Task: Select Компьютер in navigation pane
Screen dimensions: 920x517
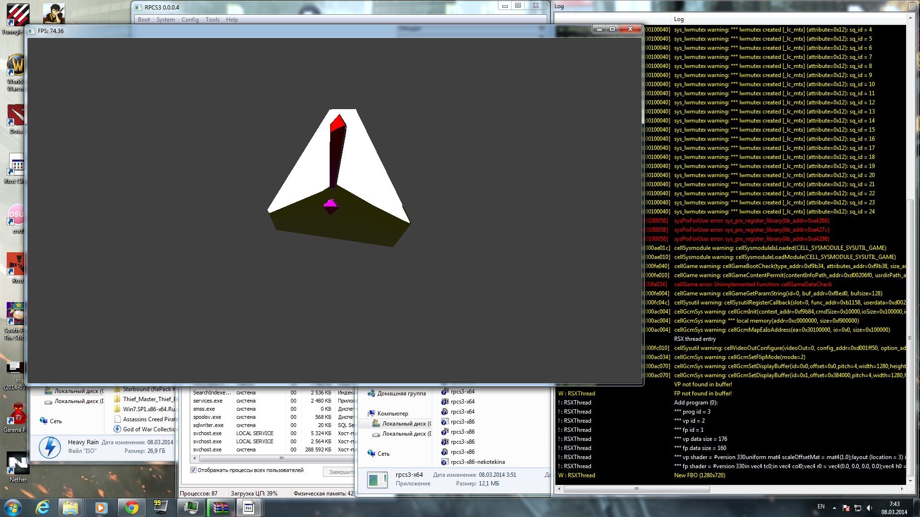Action: [x=392, y=414]
